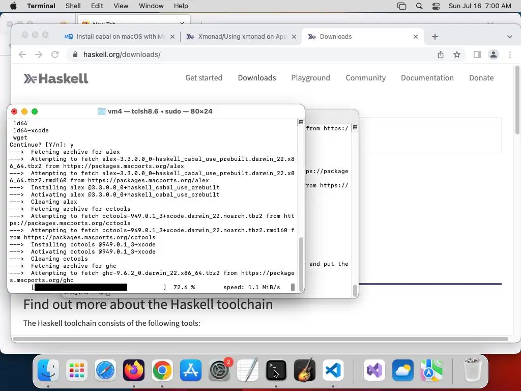The image size is (521, 391).
Task: Open Launchpad from the Dock
Action: (x=77, y=370)
